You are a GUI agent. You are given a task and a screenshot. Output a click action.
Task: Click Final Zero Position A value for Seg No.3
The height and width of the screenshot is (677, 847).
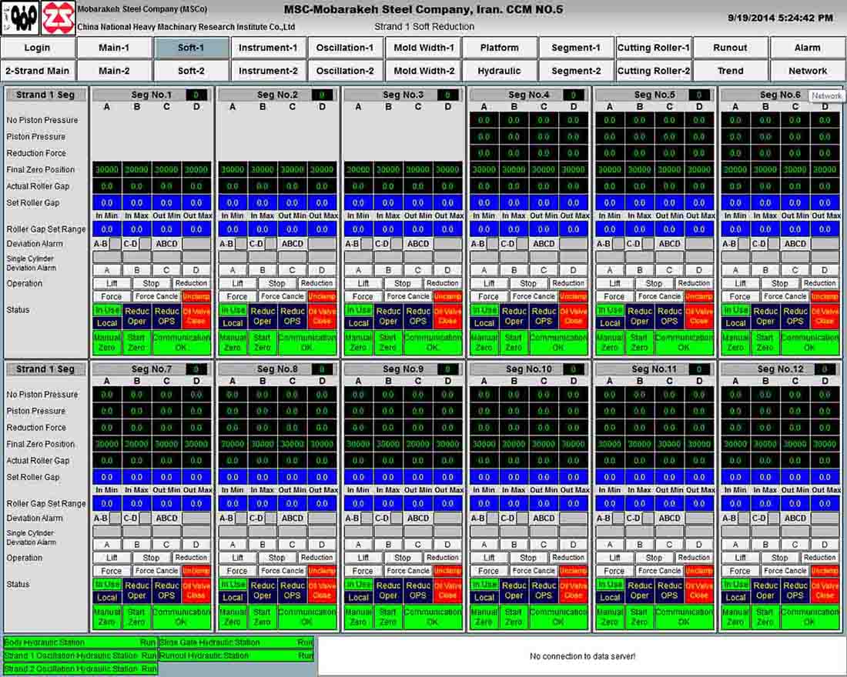coord(358,169)
